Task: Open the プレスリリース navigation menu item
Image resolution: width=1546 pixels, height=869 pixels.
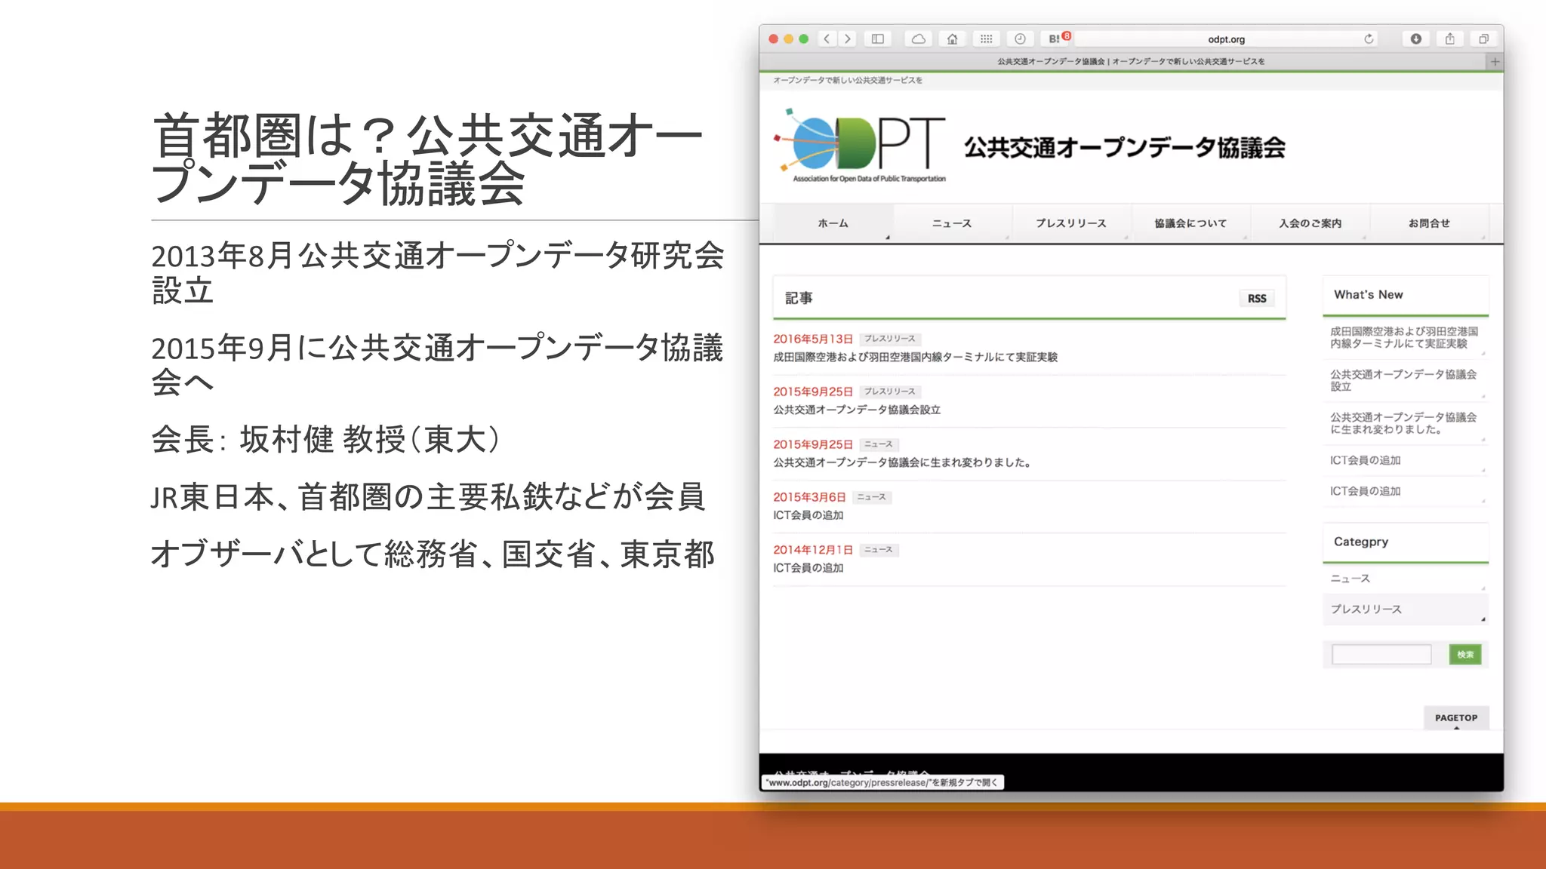Action: click(1070, 223)
